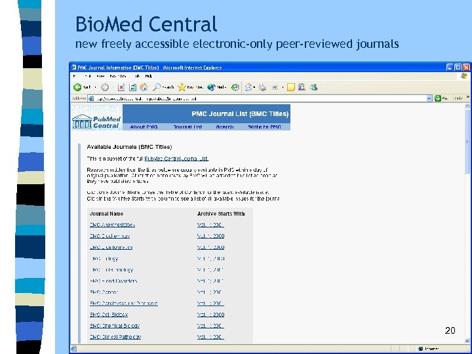This screenshot has width=472, height=354.
Task: Open the Edit button dropdown arrow
Action: [283, 87]
